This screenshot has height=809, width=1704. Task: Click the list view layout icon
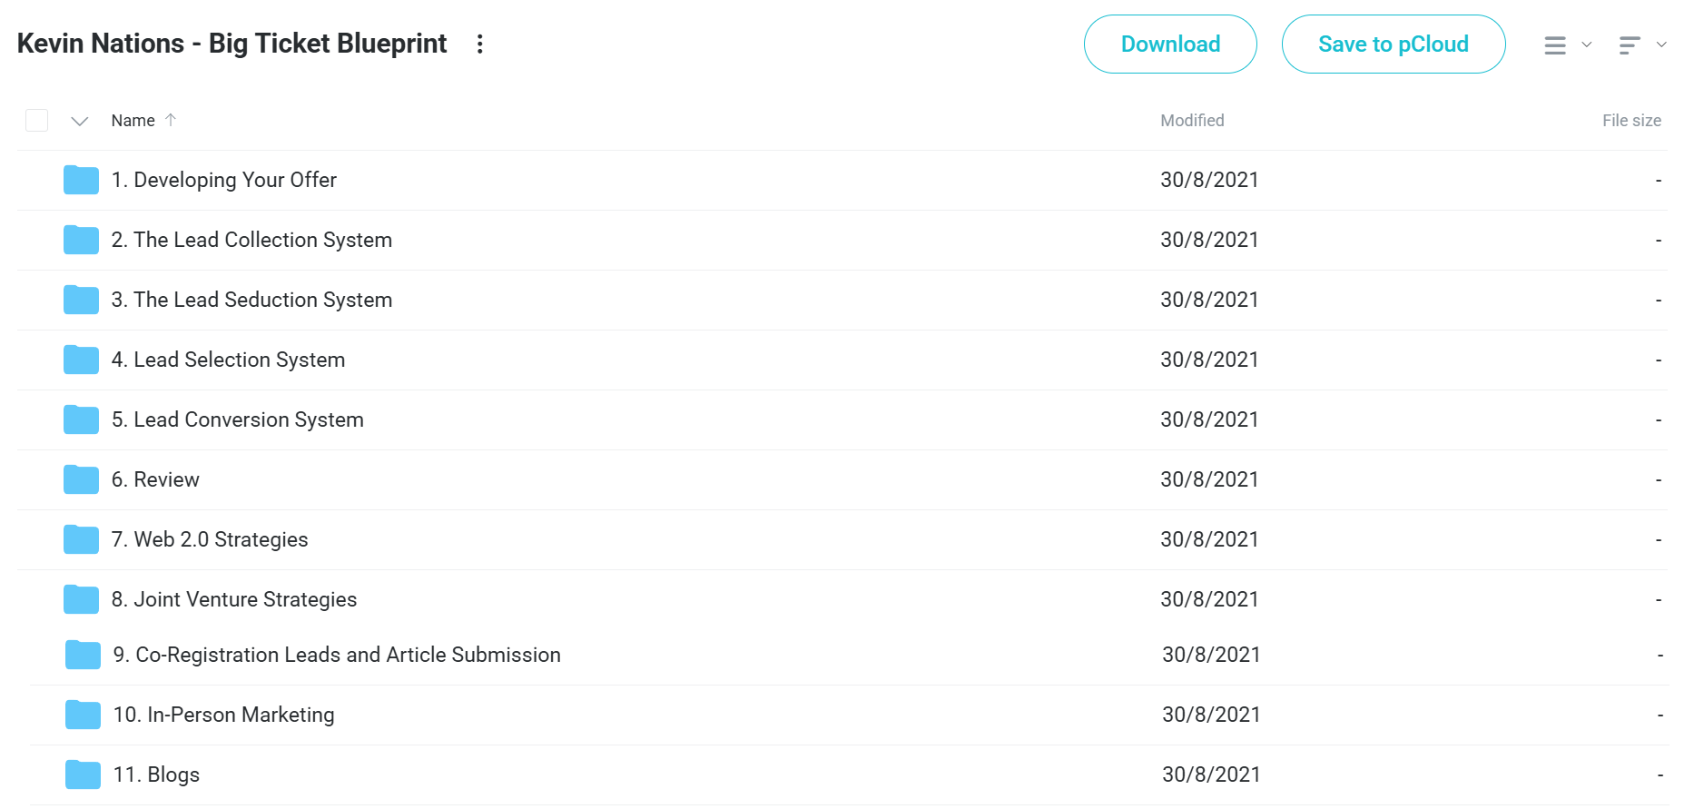click(1555, 44)
